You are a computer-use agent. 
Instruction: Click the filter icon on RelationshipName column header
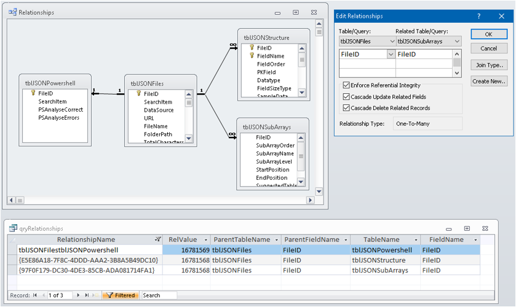[x=158, y=239]
